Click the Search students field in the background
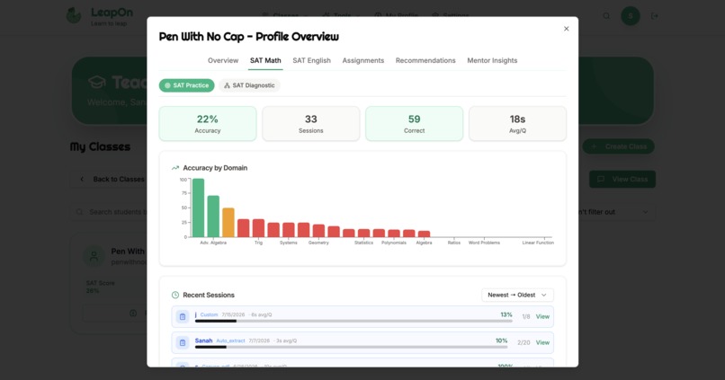 (111, 212)
